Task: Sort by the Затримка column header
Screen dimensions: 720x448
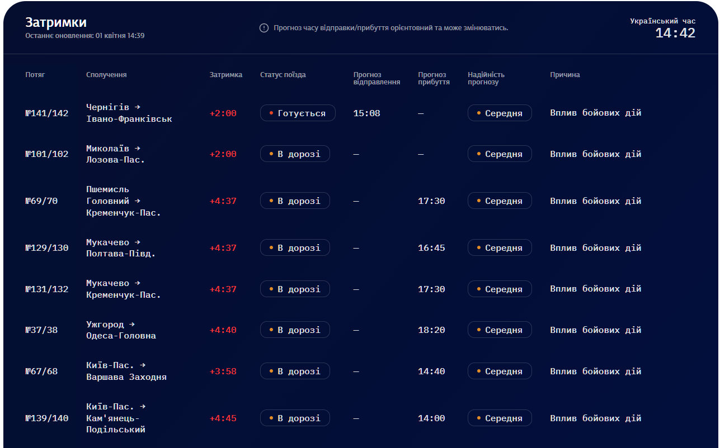Action: [226, 75]
